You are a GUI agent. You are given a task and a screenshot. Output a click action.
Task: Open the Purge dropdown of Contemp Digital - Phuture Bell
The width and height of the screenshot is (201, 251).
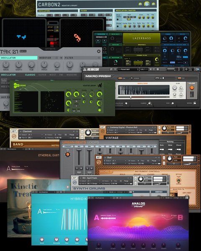click(152, 130)
